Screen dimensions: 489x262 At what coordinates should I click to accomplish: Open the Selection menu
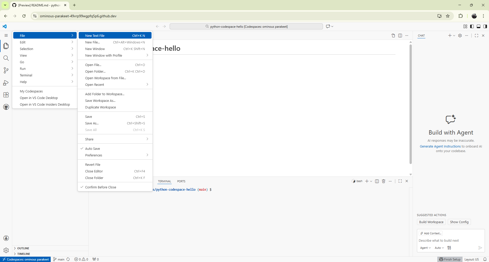click(45, 49)
